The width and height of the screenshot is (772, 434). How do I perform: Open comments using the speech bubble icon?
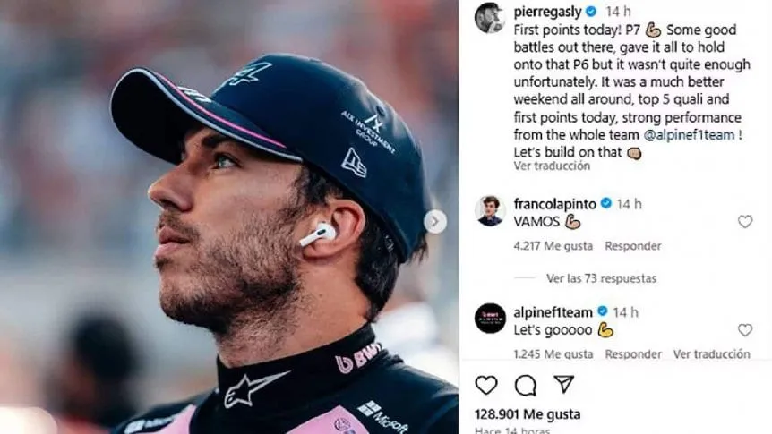click(x=525, y=385)
